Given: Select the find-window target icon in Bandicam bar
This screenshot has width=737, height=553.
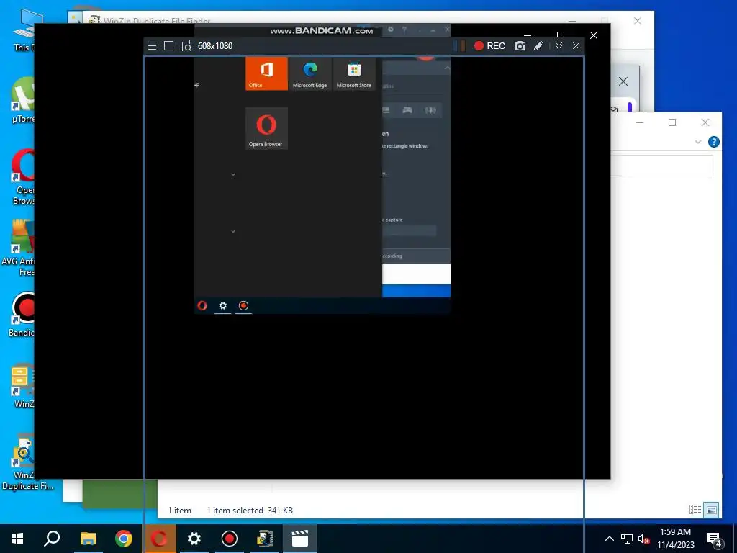Looking at the screenshot, I should [186, 45].
